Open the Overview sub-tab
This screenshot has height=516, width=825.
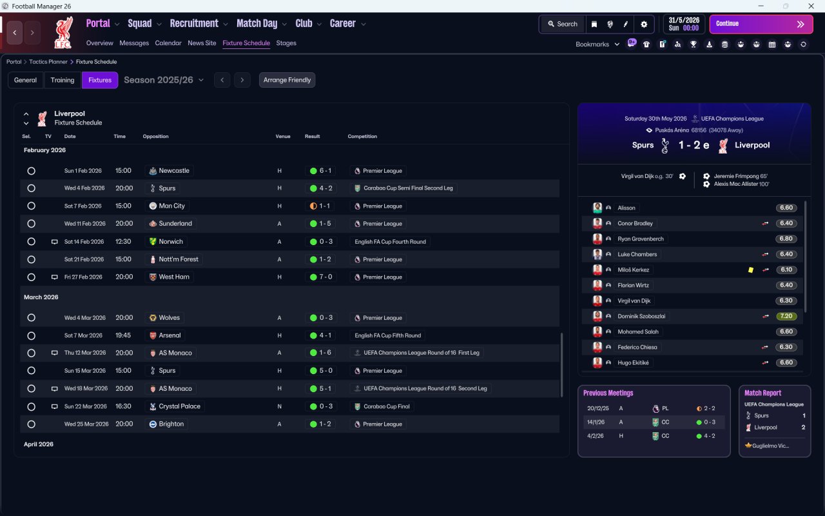(100, 43)
